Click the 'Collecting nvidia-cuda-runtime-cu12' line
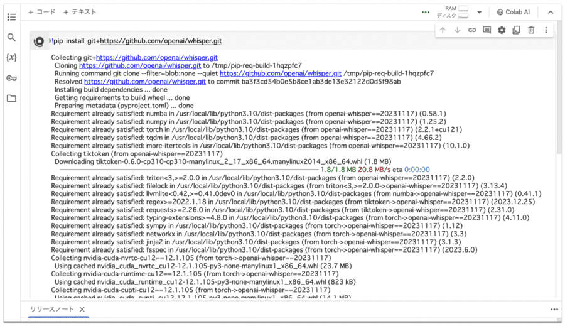 195,274
